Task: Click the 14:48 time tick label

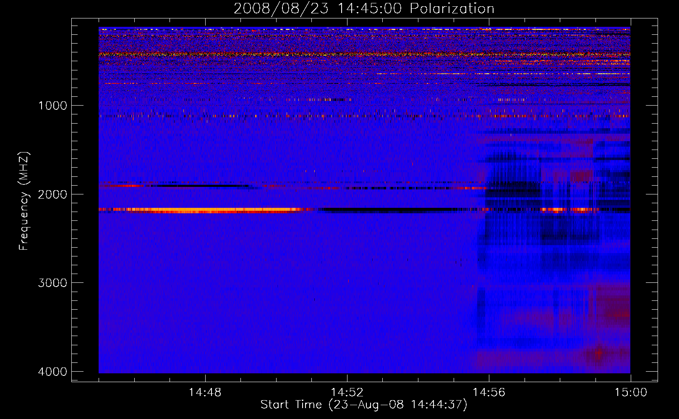Action: (205, 393)
